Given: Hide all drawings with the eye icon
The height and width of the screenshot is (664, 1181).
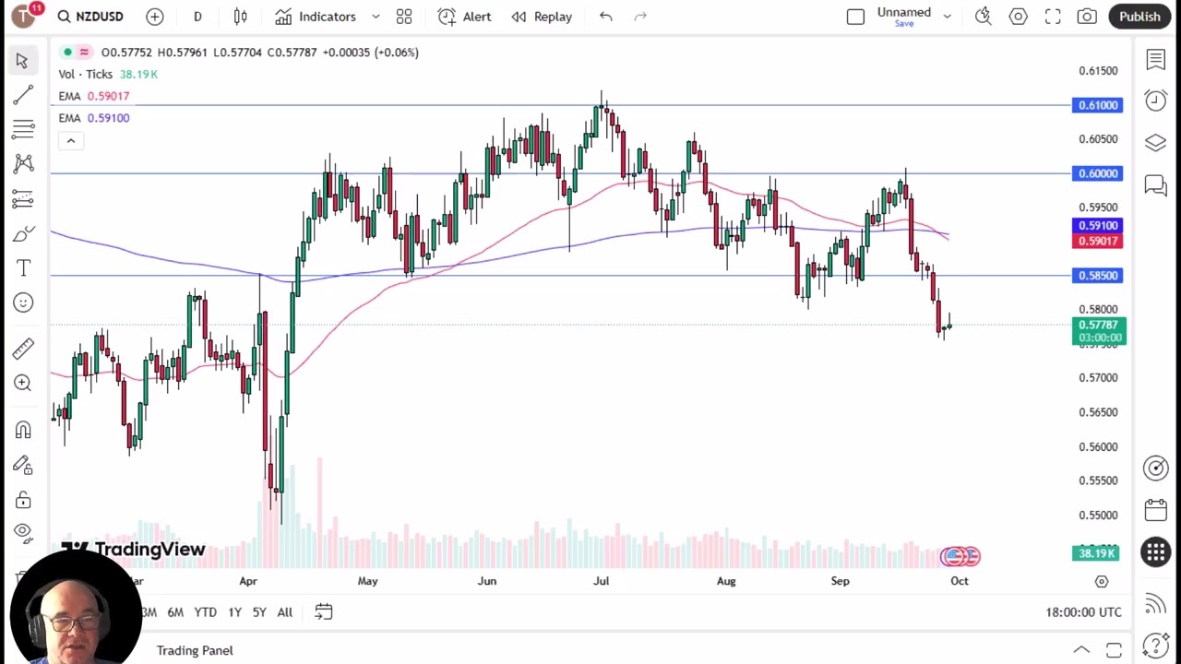Looking at the screenshot, I should (x=23, y=531).
